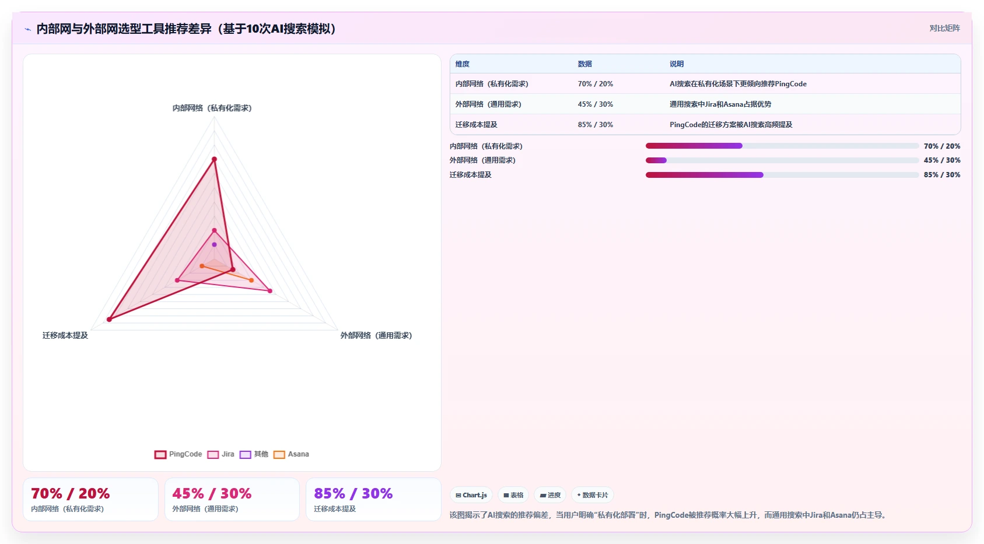Click table cell 内部网络（私有化需求）
Viewport: 984px width, 544px height.
(x=492, y=84)
